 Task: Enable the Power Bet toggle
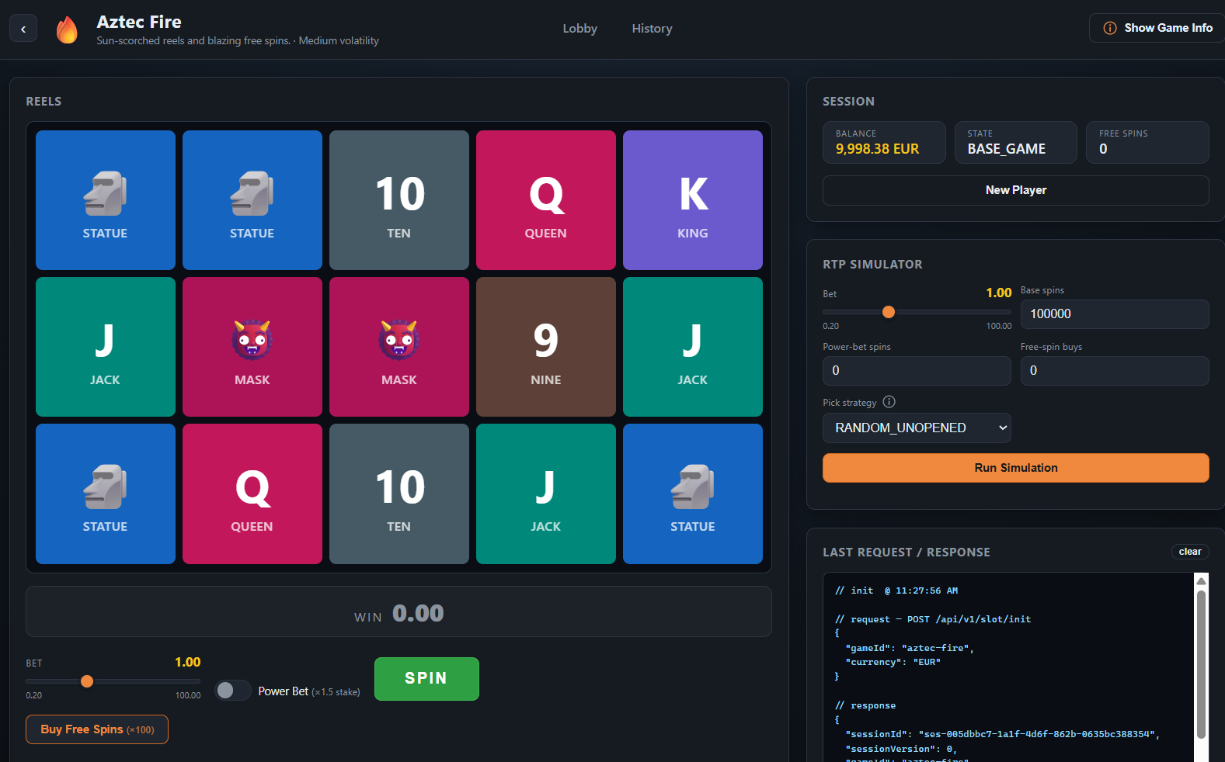click(233, 691)
